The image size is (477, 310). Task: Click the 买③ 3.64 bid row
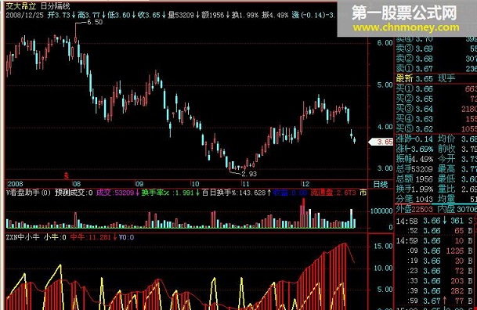(x=436, y=109)
